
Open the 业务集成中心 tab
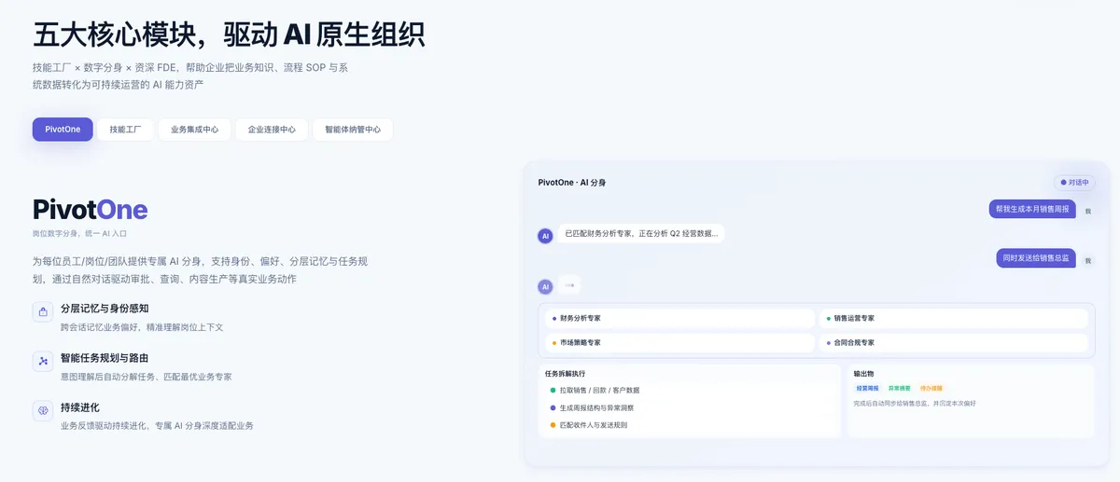(x=194, y=130)
